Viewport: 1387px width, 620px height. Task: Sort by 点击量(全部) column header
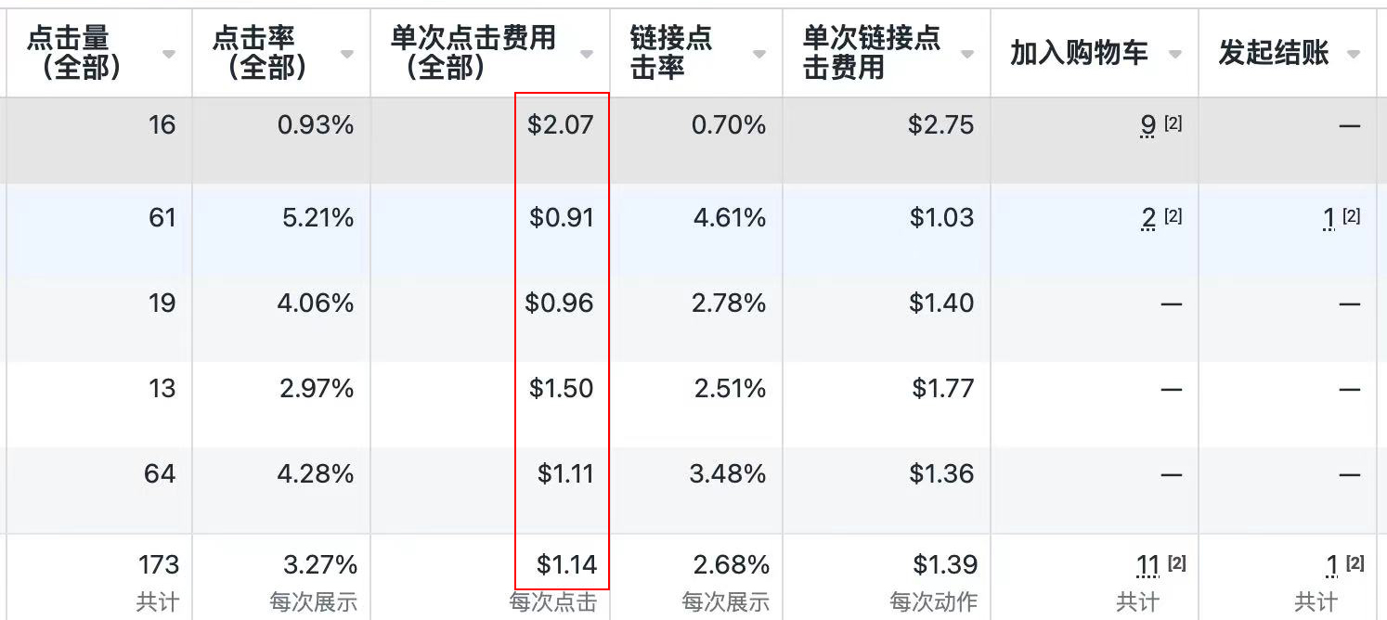74,52
